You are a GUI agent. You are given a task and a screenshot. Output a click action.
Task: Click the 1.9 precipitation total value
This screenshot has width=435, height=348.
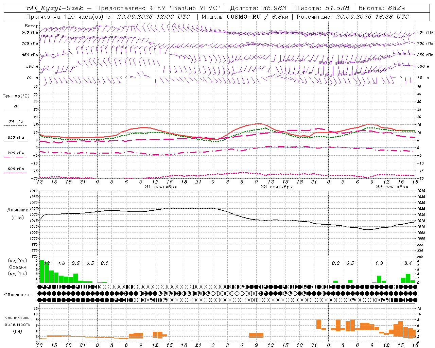tap(379, 263)
